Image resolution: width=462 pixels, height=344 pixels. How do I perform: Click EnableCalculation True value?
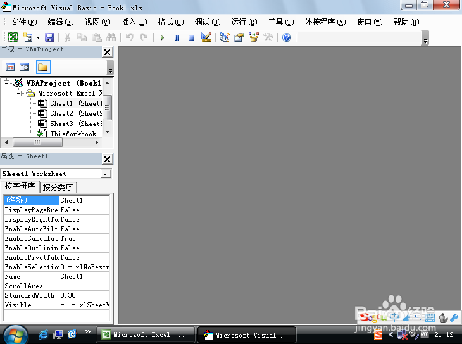(x=85, y=238)
